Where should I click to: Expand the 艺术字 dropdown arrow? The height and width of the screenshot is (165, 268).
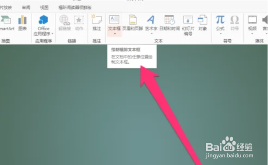pos(151,34)
